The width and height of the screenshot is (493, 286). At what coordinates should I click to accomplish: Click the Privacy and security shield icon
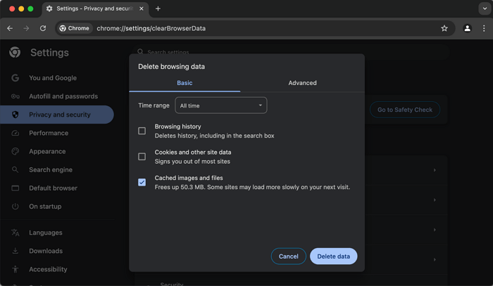click(15, 115)
